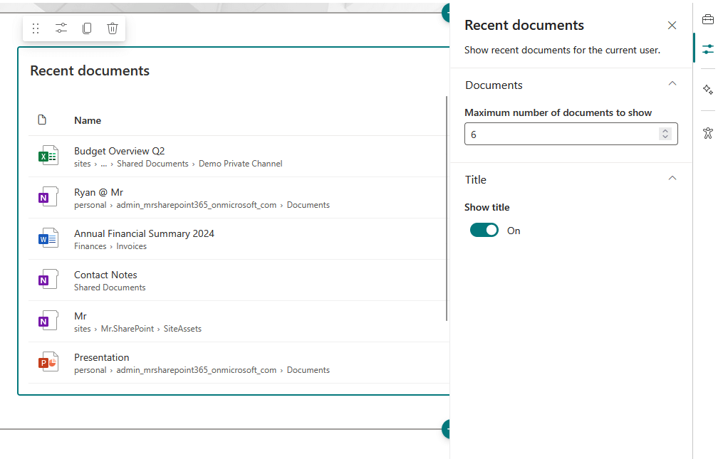
Task: Click the Mr.SharePoint breadcrumb text
Action: 128,329
